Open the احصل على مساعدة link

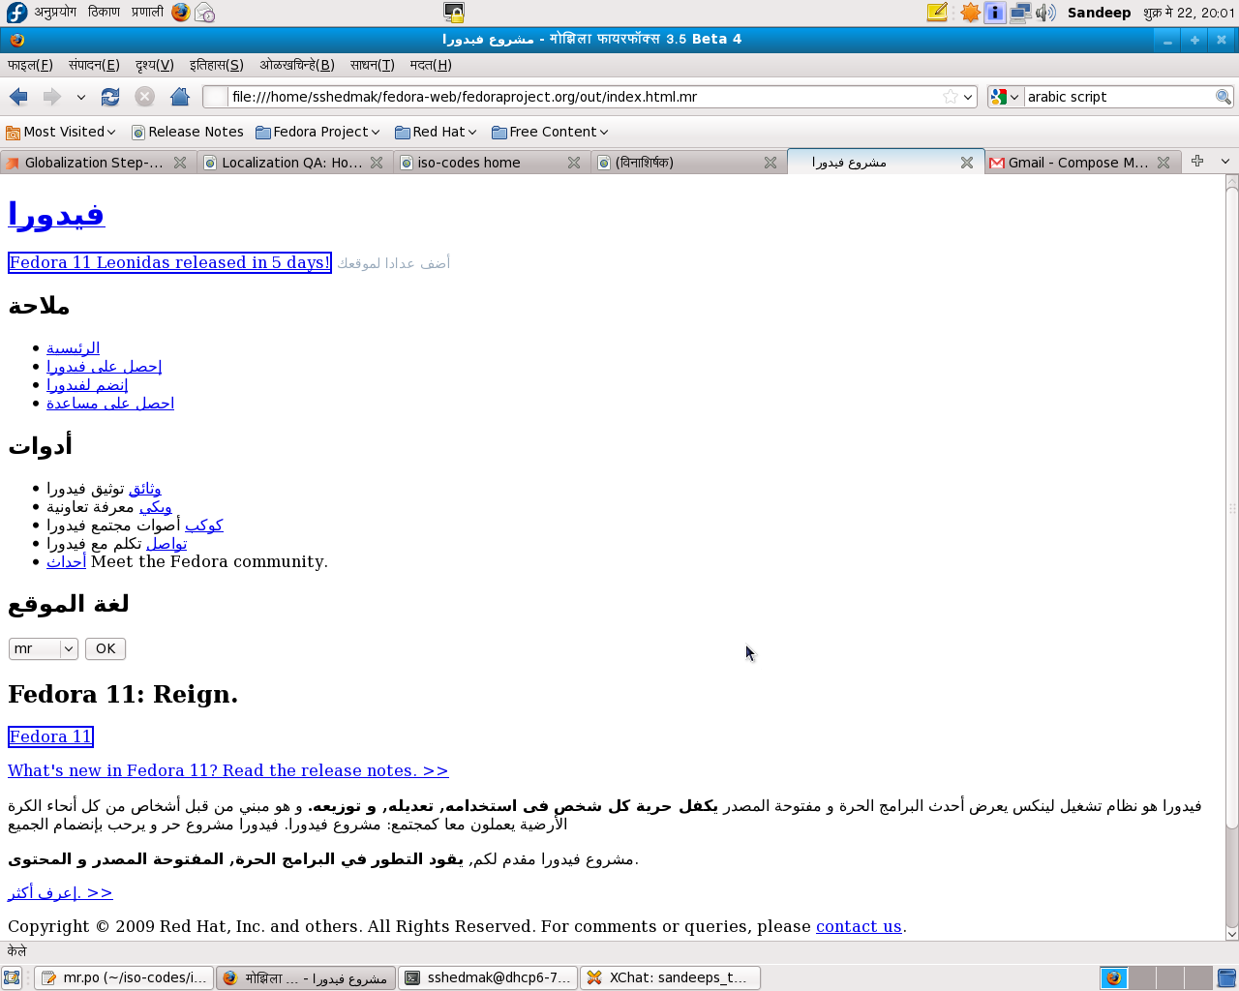tap(110, 404)
